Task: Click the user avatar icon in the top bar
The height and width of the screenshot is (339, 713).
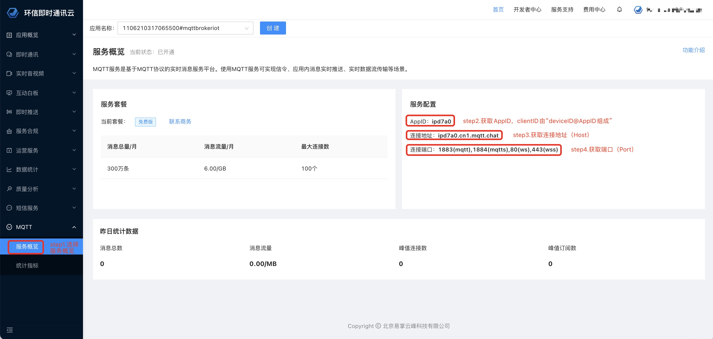Action: [638, 10]
